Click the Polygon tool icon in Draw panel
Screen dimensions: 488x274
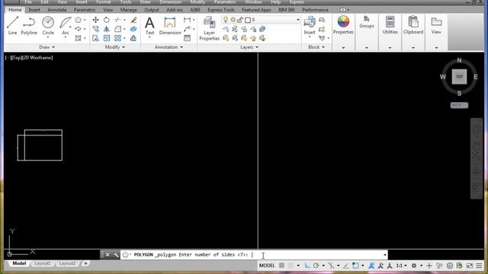[x=78, y=20]
